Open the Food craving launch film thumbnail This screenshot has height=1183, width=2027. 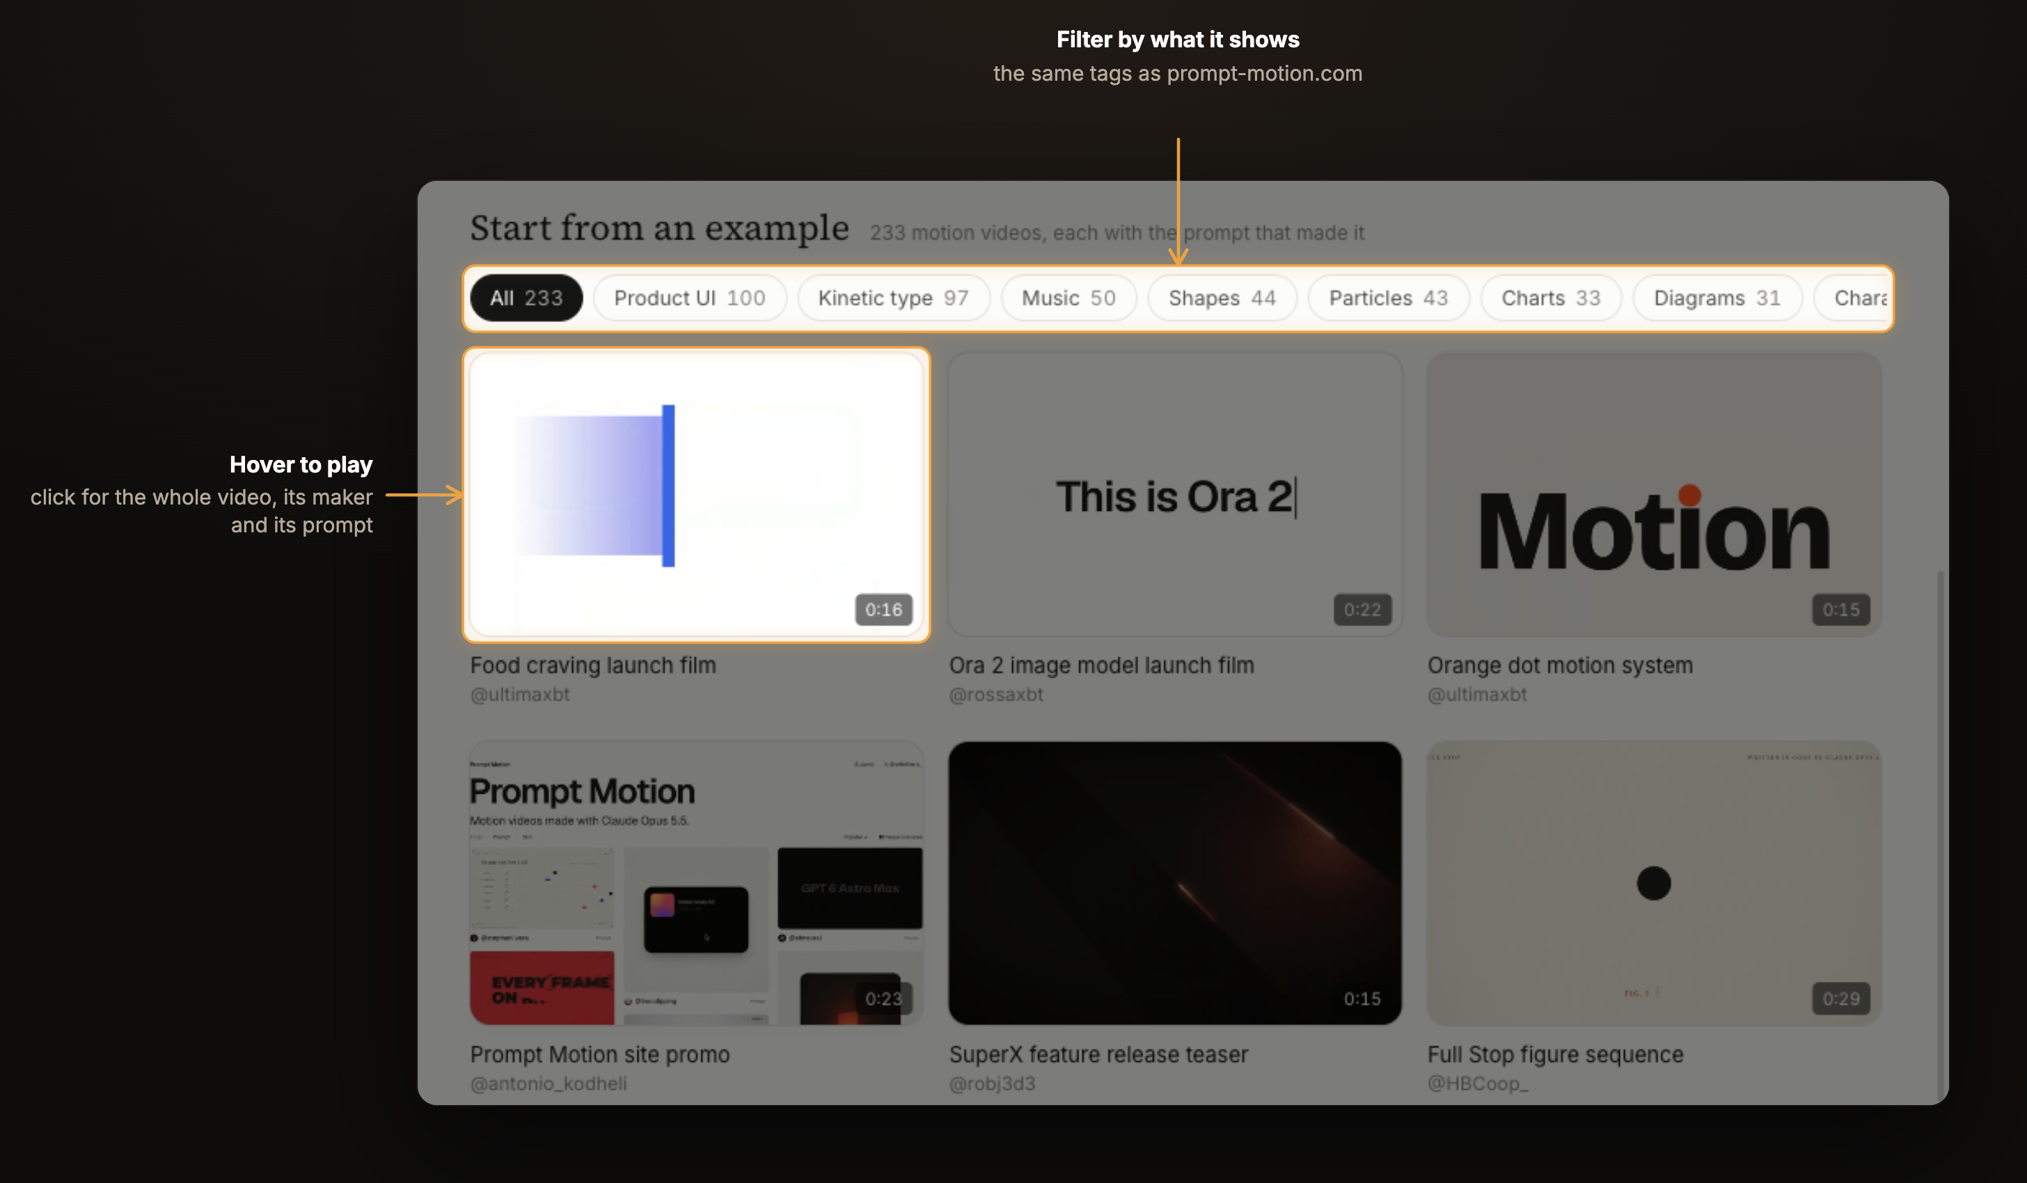point(697,495)
